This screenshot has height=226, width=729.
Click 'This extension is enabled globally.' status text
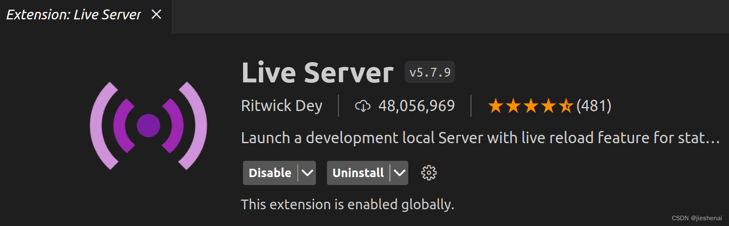pyautogui.click(x=347, y=204)
